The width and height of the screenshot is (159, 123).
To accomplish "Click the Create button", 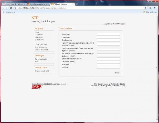I will (x=117, y=73).
